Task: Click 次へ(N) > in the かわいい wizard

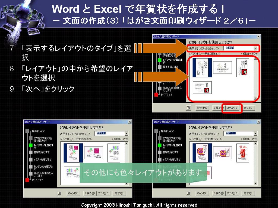Action: point(103,193)
